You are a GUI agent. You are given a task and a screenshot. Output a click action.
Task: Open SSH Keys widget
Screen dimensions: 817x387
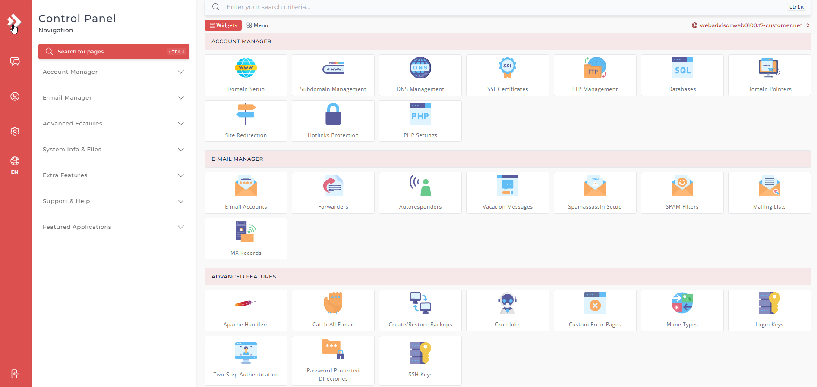(420, 360)
